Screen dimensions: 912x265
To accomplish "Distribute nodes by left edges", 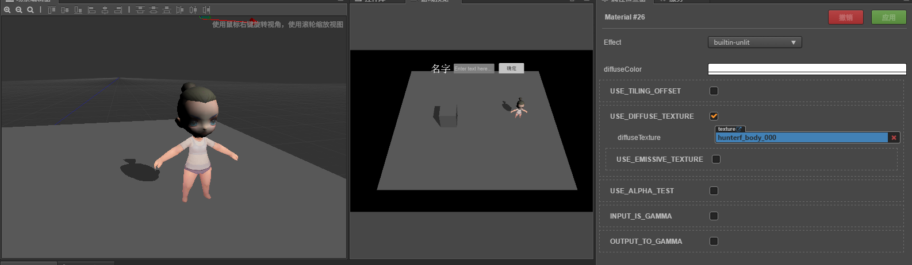I will 180,10.
